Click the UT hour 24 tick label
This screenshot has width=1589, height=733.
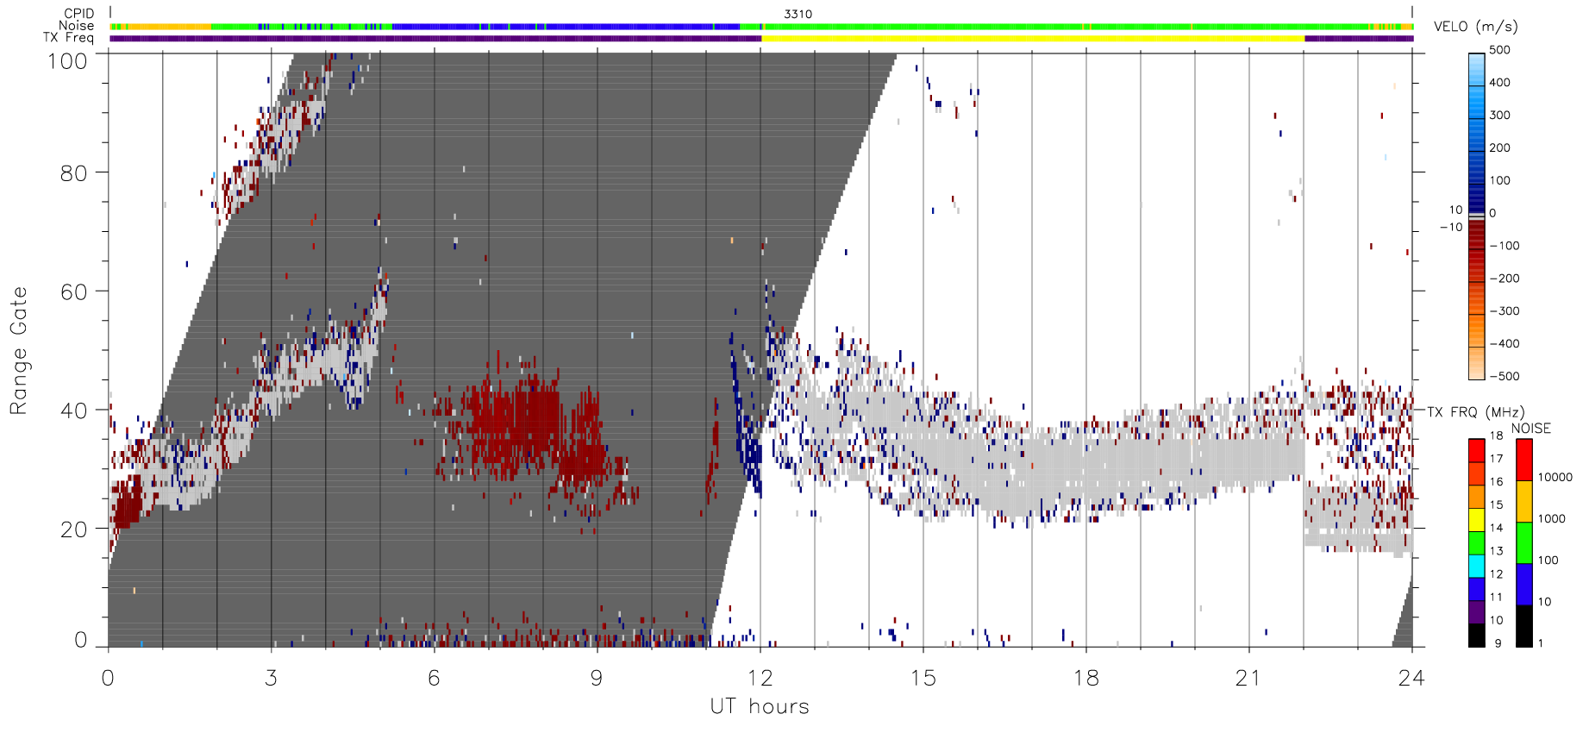1411,679
